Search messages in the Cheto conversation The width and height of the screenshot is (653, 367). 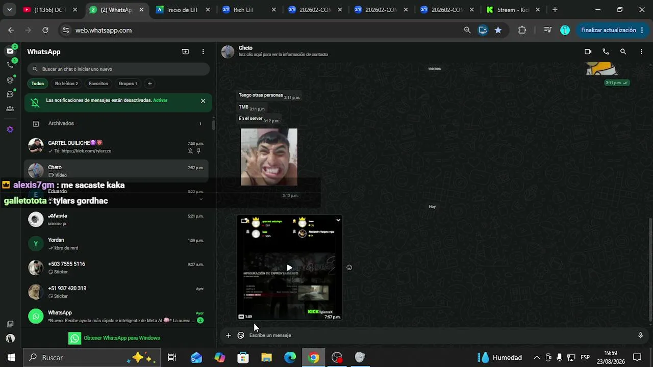[623, 51]
